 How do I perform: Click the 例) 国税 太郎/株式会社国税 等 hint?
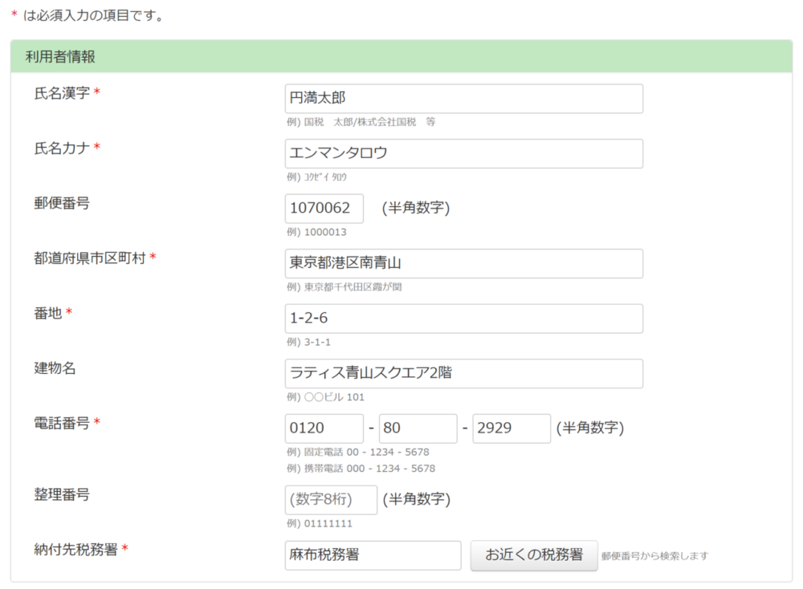coord(361,122)
